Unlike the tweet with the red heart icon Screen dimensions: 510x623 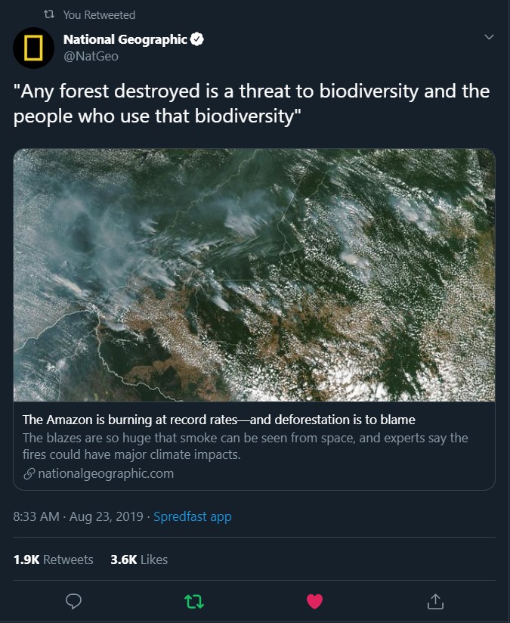[x=314, y=601]
